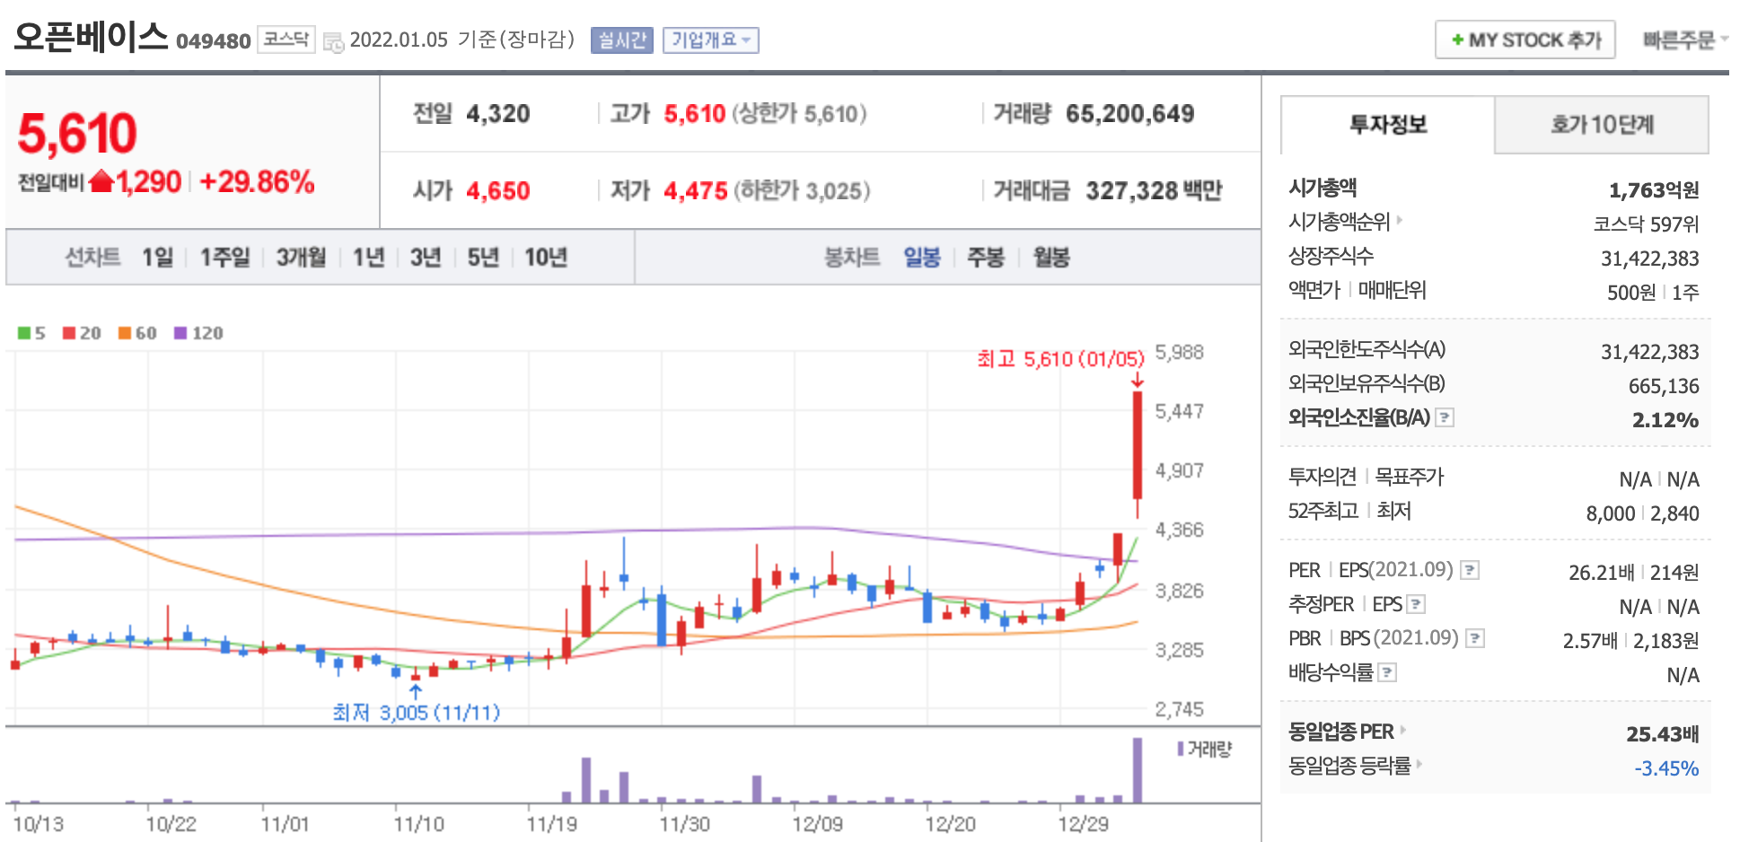
Task: Click the 목표주가 link
Action: (1410, 477)
